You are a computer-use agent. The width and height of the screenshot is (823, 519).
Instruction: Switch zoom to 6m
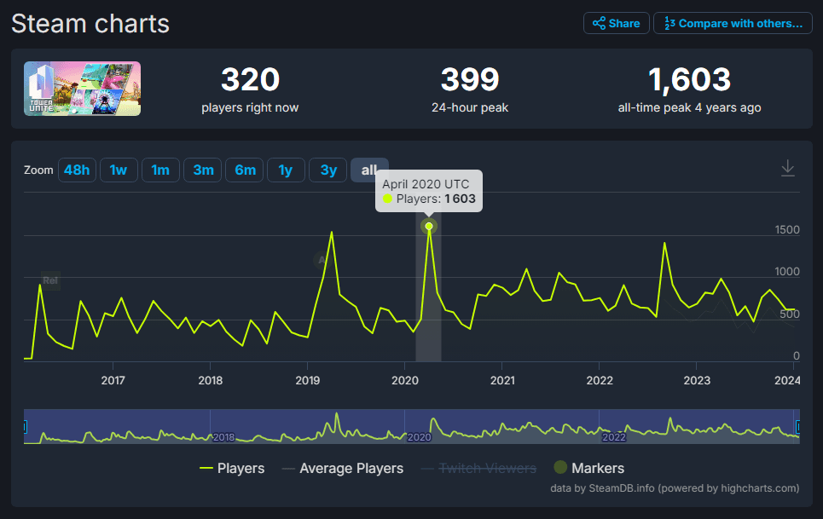tap(245, 170)
